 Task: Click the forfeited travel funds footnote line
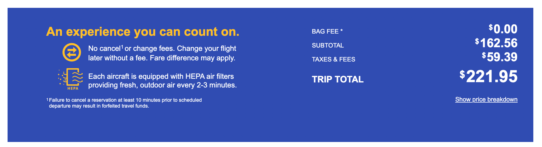[x=99, y=106]
